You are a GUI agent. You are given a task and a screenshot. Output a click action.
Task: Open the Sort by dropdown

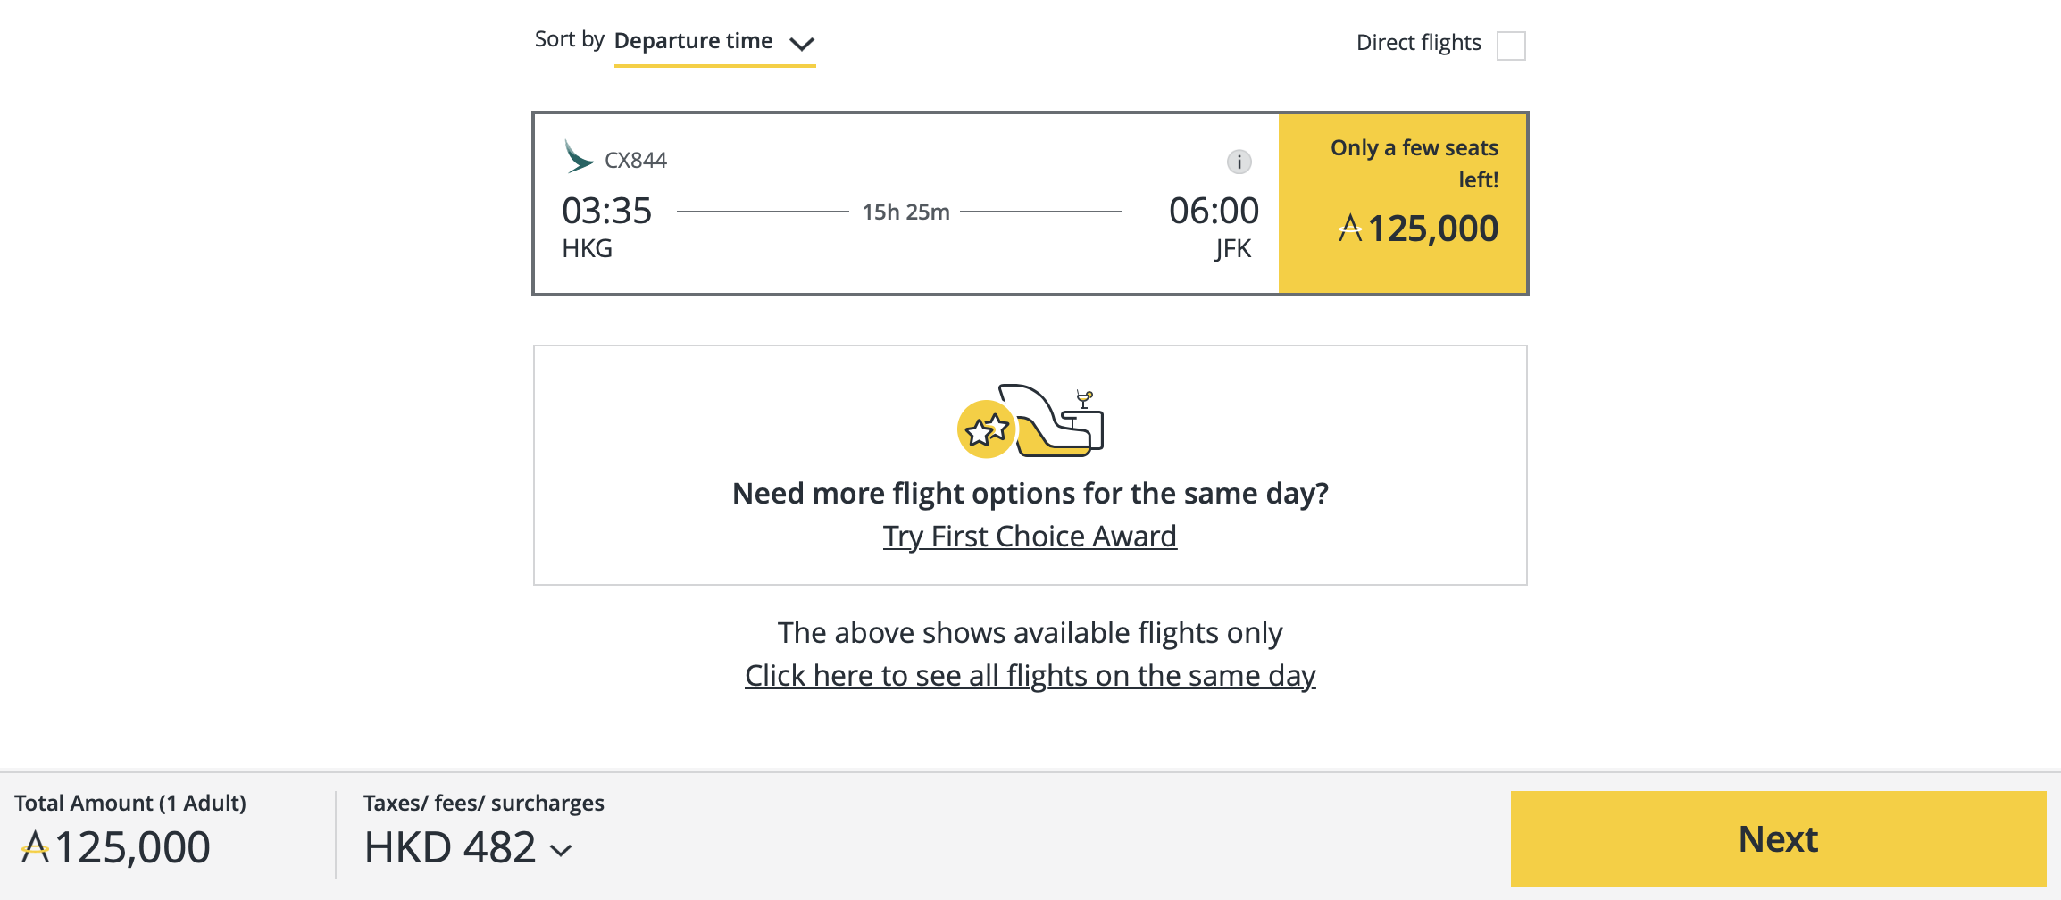tap(714, 41)
